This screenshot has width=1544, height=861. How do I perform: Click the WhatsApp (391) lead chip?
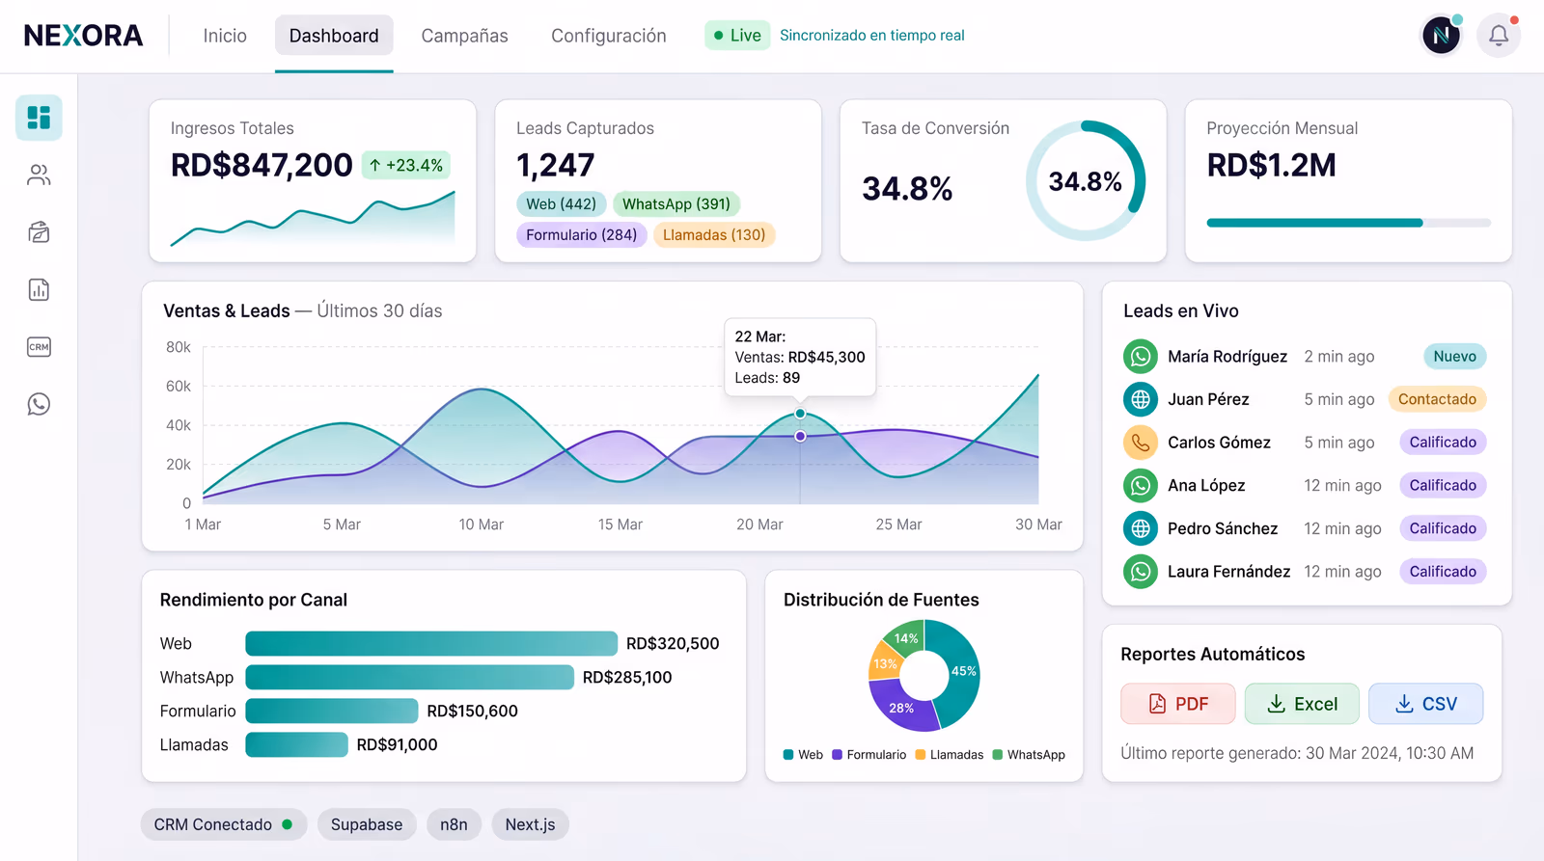(x=676, y=204)
